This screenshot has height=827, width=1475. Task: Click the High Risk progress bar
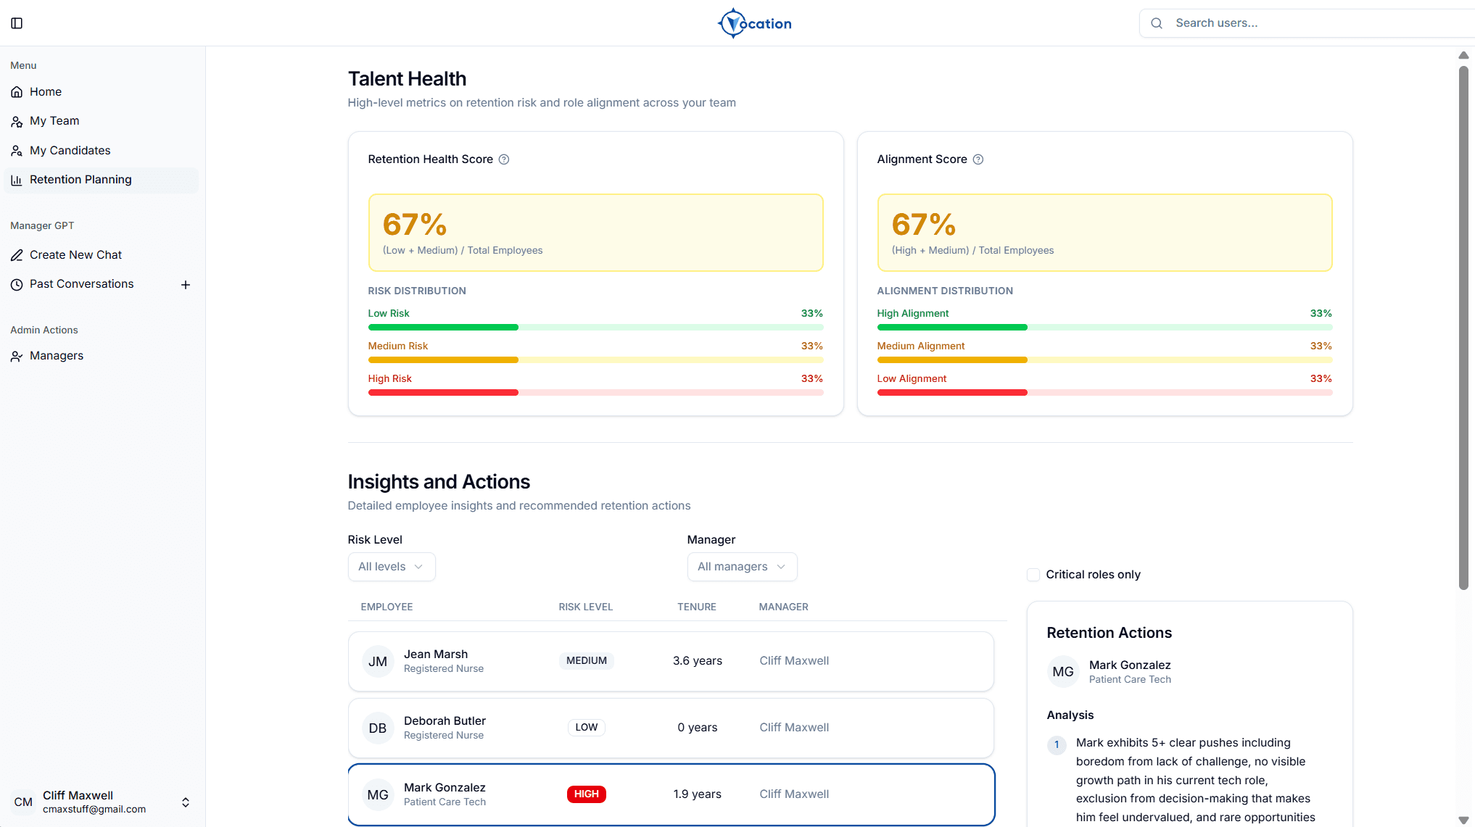[x=595, y=393]
